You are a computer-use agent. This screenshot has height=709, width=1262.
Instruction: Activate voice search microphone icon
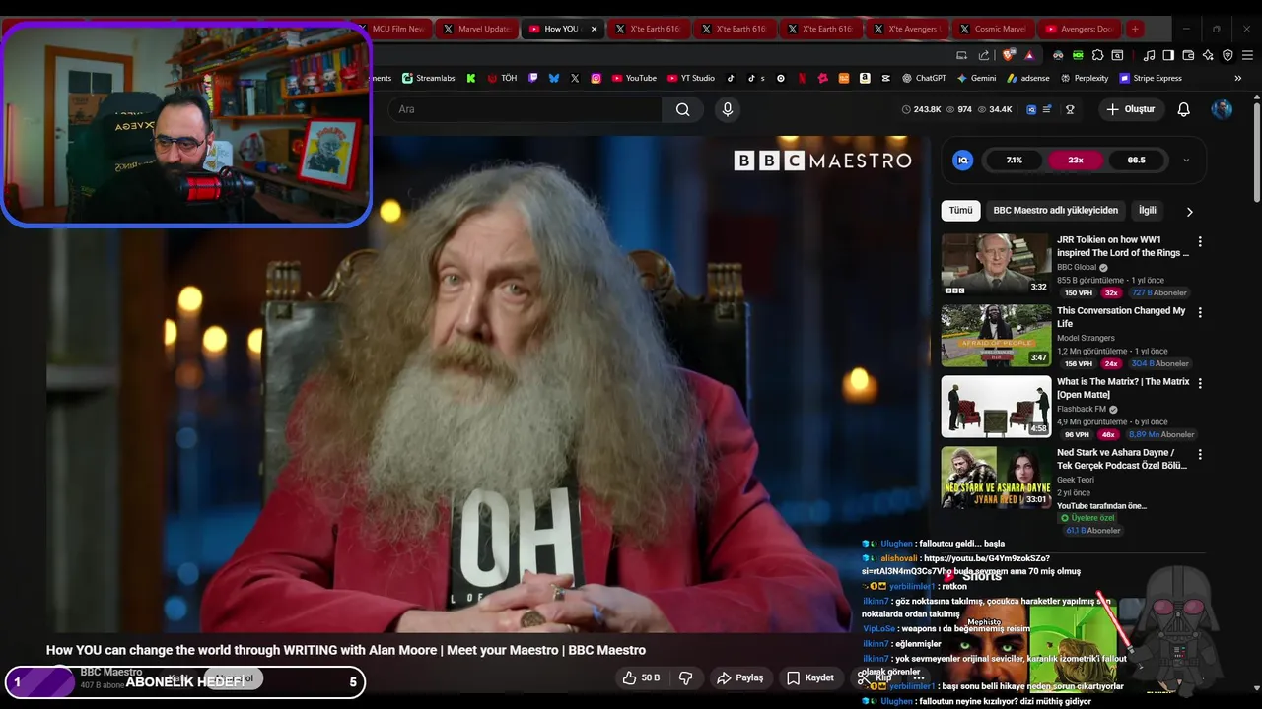728,109
